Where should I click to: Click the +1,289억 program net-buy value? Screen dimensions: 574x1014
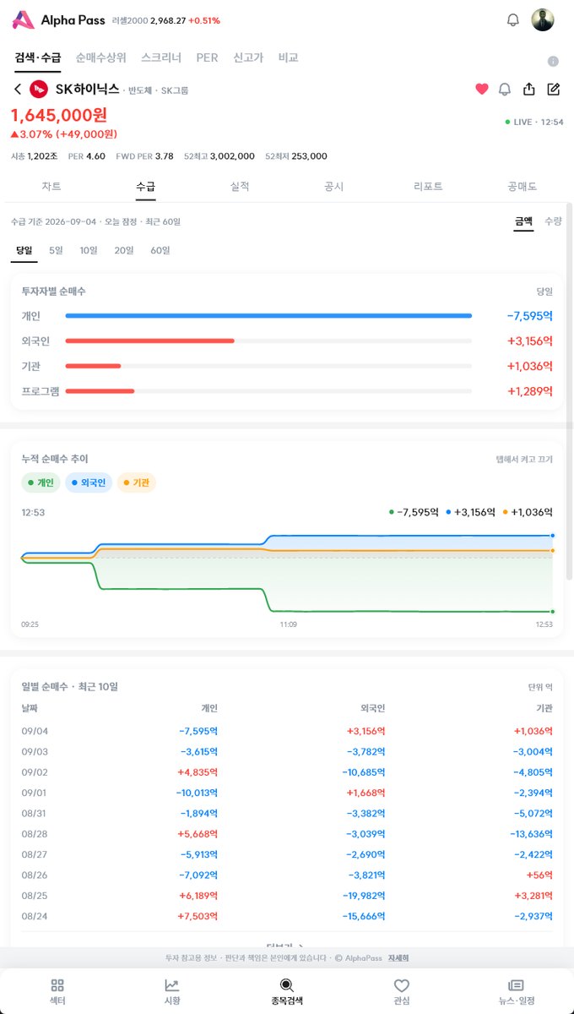click(530, 391)
